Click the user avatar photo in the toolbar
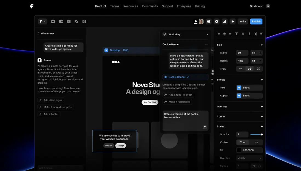Screen dimensions: 301x171 201,21
